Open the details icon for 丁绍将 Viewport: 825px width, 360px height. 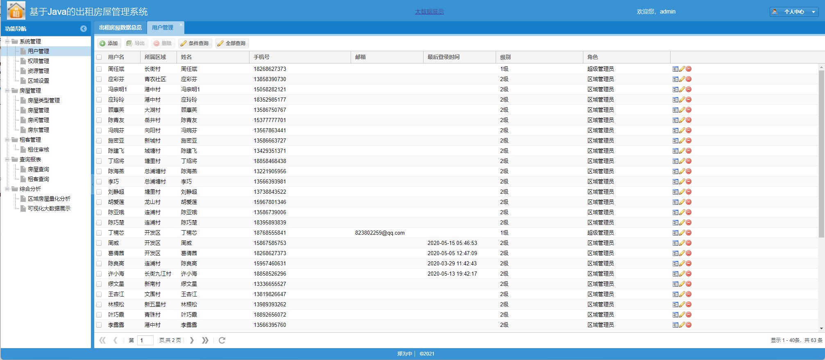pyautogui.click(x=675, y=161)
